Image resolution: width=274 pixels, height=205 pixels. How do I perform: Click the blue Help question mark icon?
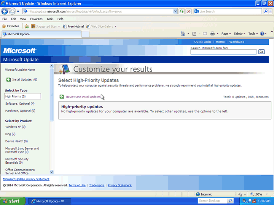[x=262, y=34]
